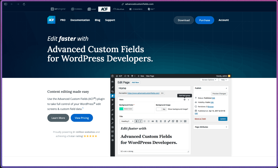Click the blue ACF site logo
Image resolution: width=278 pixels, height=168 pixels.
coord(51,20)
